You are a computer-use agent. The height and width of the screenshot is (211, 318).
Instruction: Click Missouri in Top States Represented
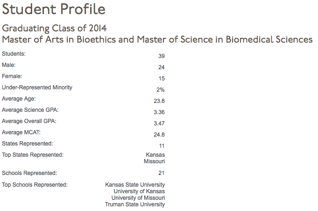coord(154,161)
